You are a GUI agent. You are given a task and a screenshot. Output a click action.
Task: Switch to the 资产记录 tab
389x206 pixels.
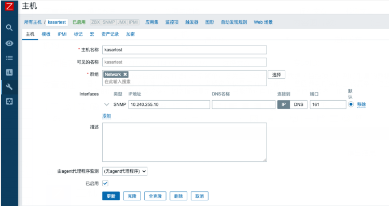[110, 34]
